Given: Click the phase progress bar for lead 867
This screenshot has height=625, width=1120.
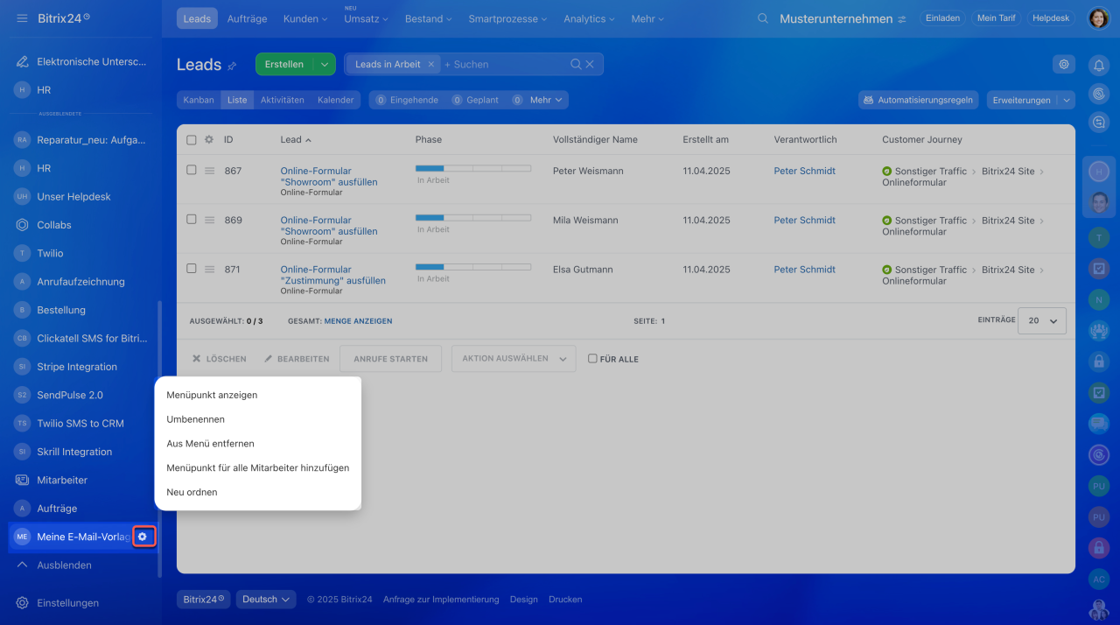Looking at the screenshot, I should click(473, 168).
